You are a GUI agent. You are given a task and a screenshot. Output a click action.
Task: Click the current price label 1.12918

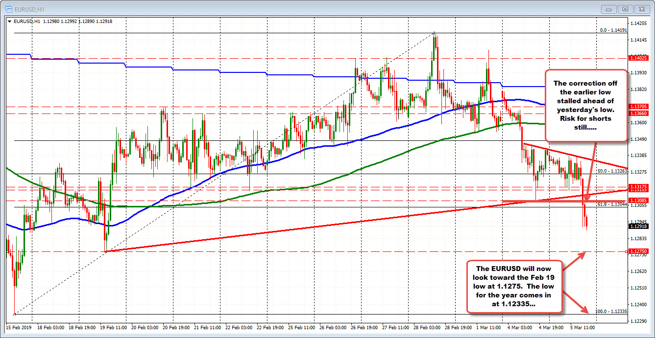pos(639,225)
